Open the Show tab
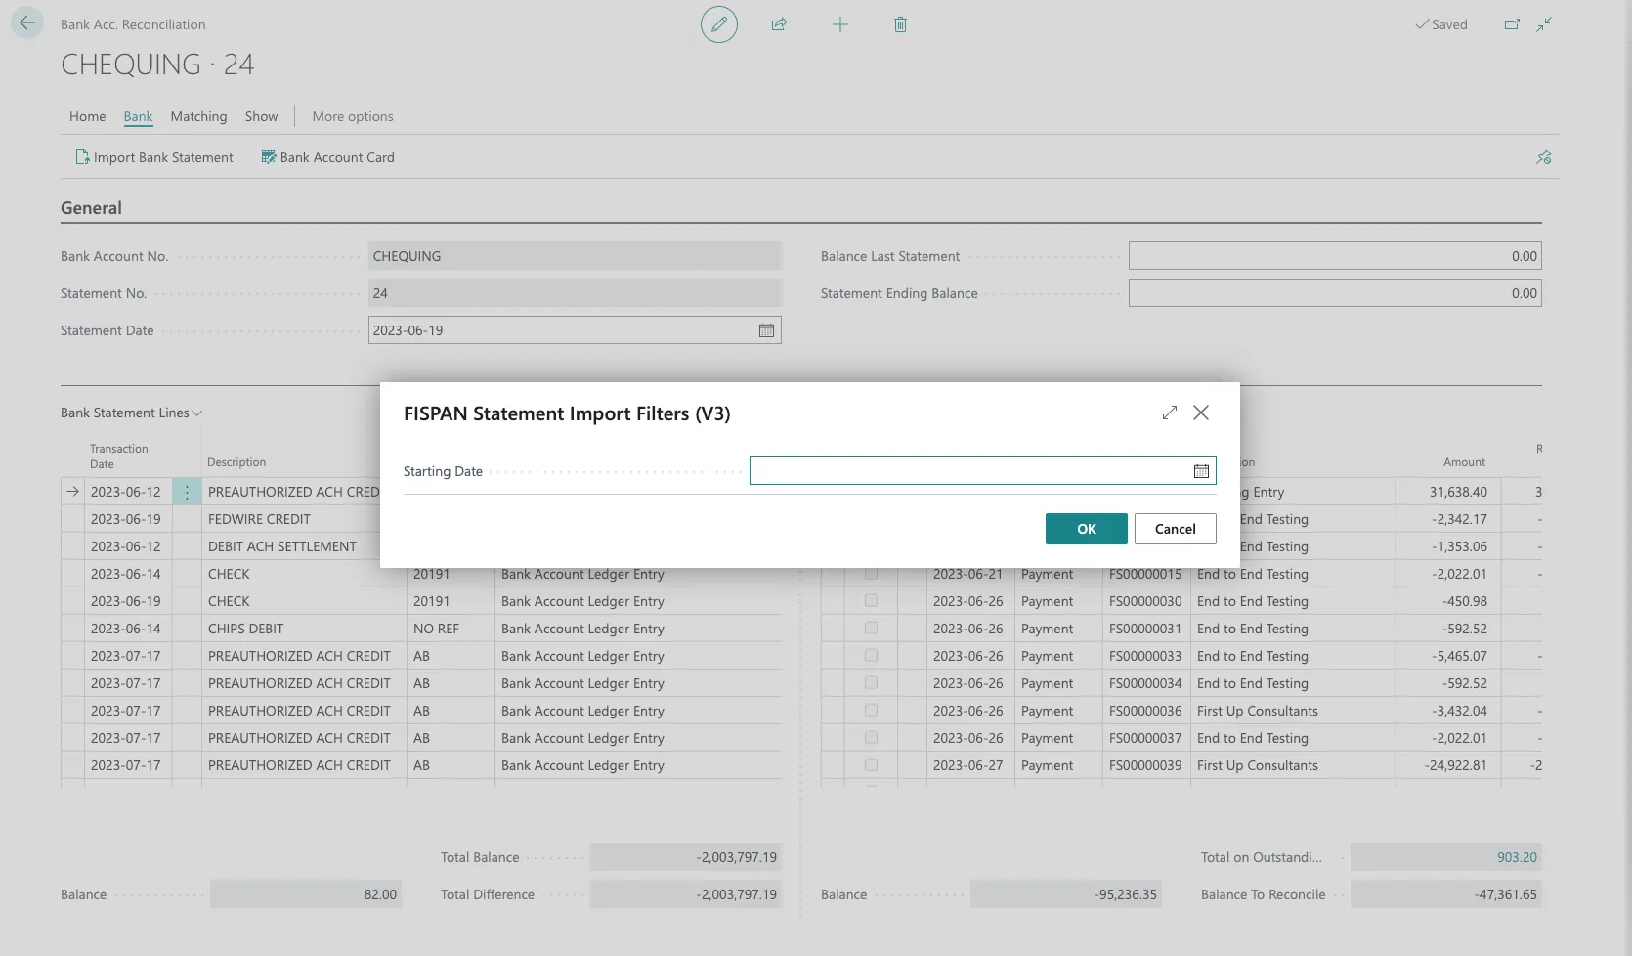Screen dimensions: 1632x956 [x=261, y=116]
